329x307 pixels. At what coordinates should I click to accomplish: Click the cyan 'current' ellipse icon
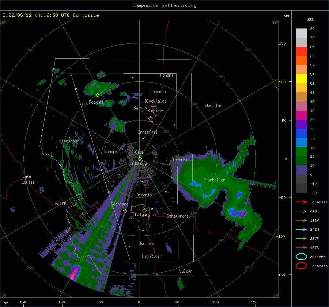[301, 257]
